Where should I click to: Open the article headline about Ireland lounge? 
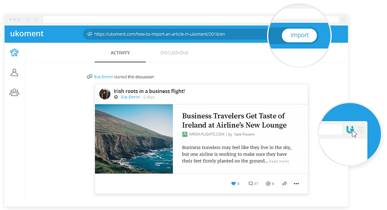(234, 121)
